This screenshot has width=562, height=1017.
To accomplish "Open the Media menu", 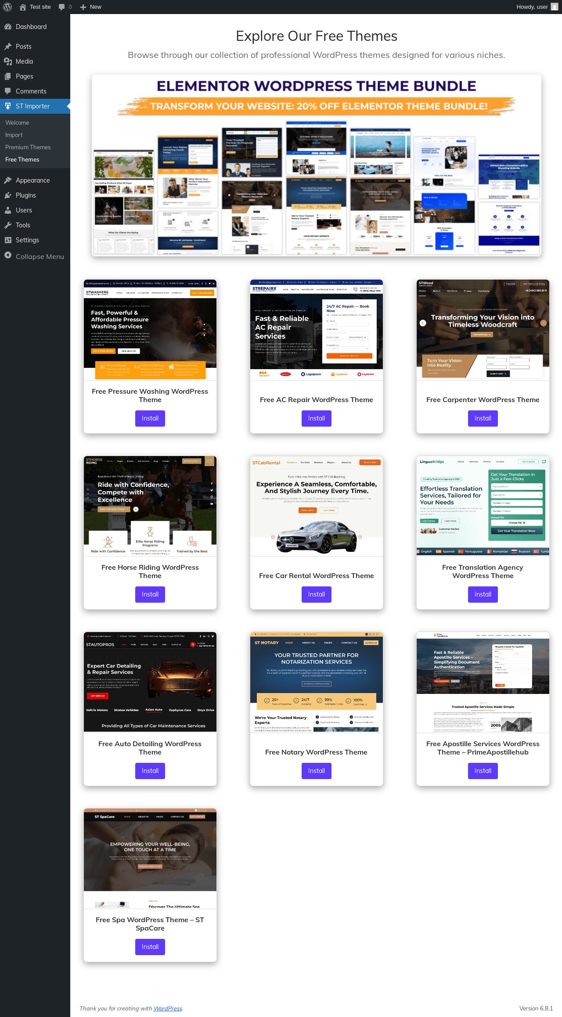I will click(35, 61).
